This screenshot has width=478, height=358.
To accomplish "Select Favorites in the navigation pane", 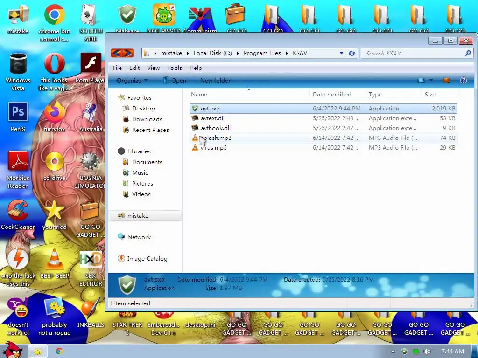I will [135, 97].
